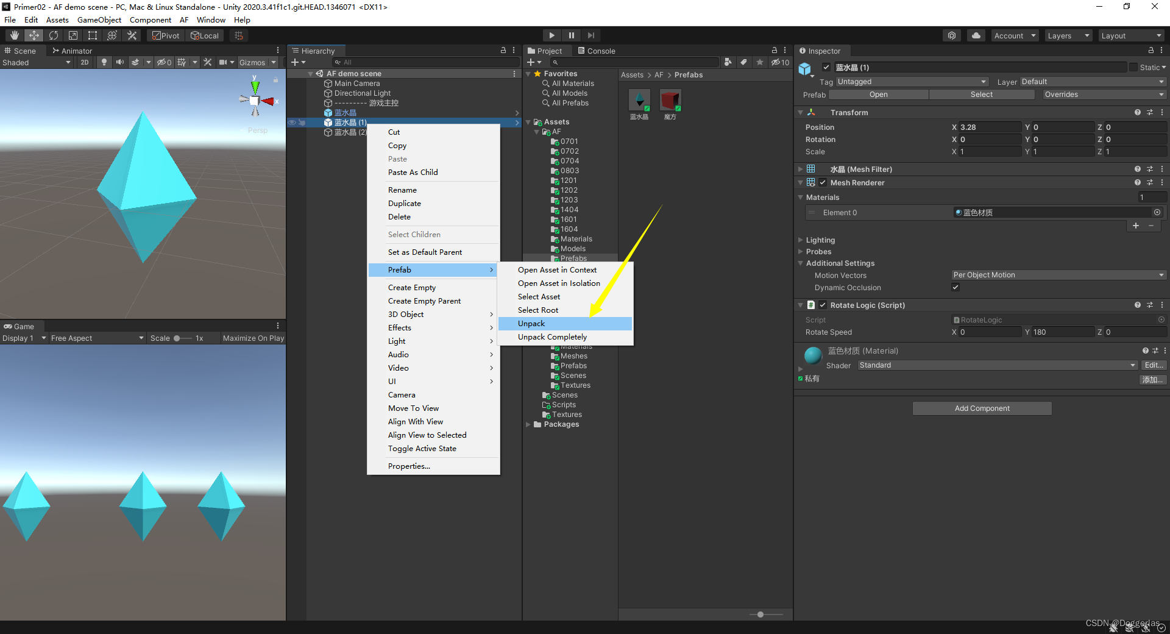The height and width of the screenshot is (634, 1170).
Task: Expand the Packages folder
Action: tap(528, 424)
